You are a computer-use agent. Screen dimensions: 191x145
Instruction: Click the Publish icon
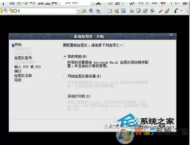145,11
